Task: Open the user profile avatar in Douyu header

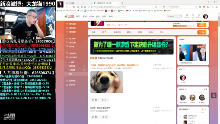Action: (x=205, y=17)
